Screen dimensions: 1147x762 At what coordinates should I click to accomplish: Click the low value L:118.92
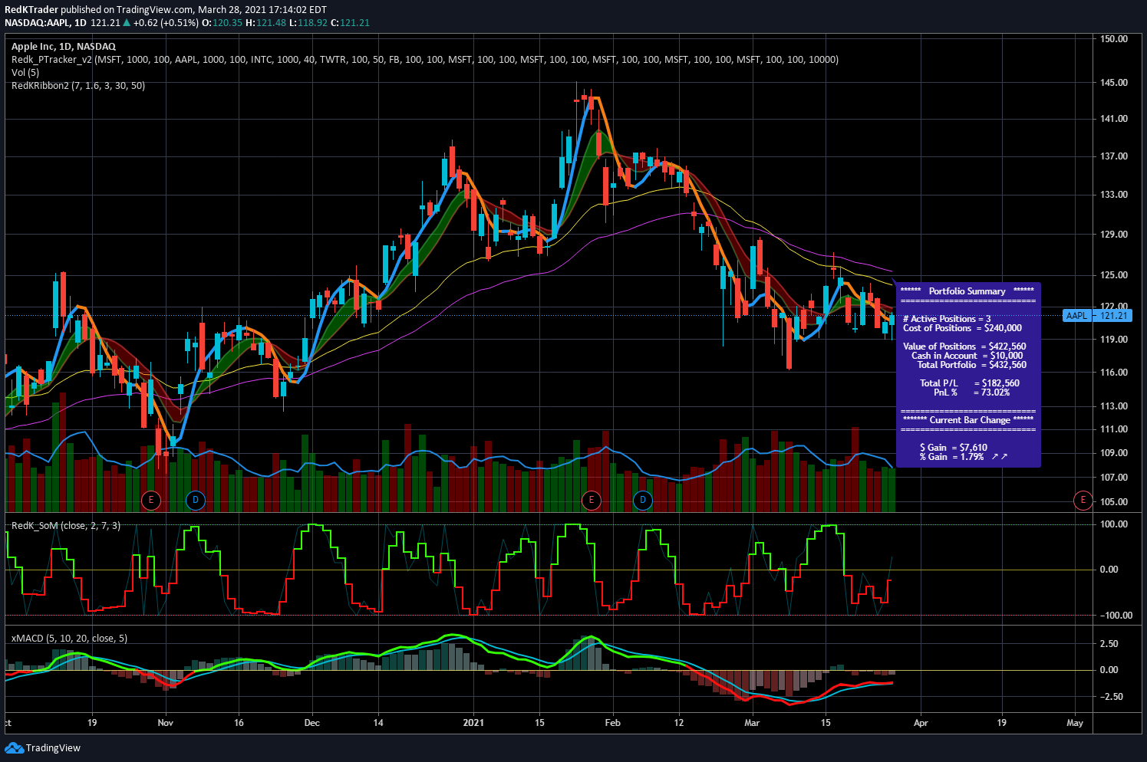[x=308, y=22]
